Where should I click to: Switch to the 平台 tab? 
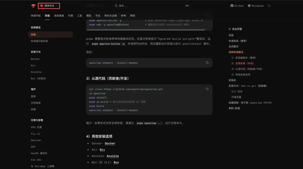98,16
